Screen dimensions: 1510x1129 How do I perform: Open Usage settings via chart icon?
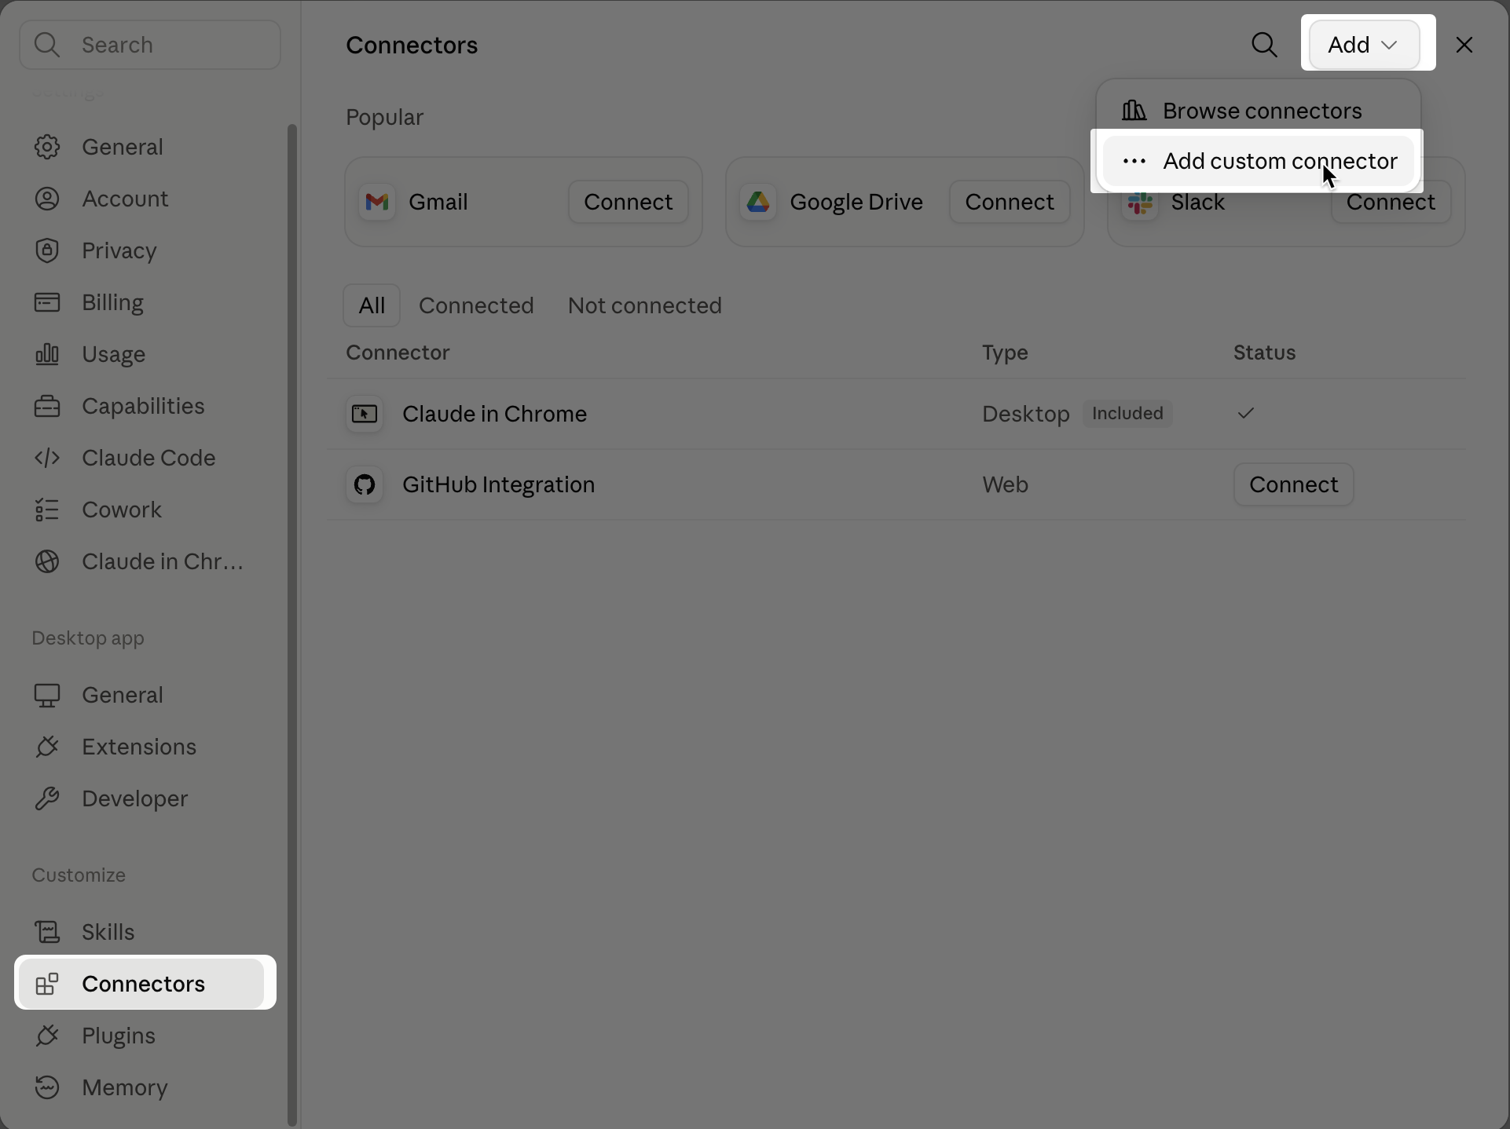[47, 354]
